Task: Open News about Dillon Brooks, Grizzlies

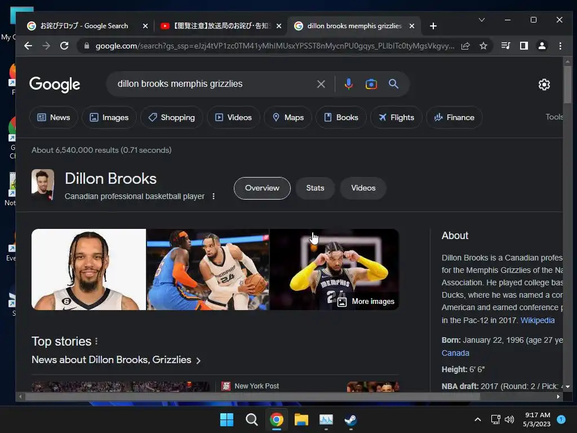Action: coord(111,360)
